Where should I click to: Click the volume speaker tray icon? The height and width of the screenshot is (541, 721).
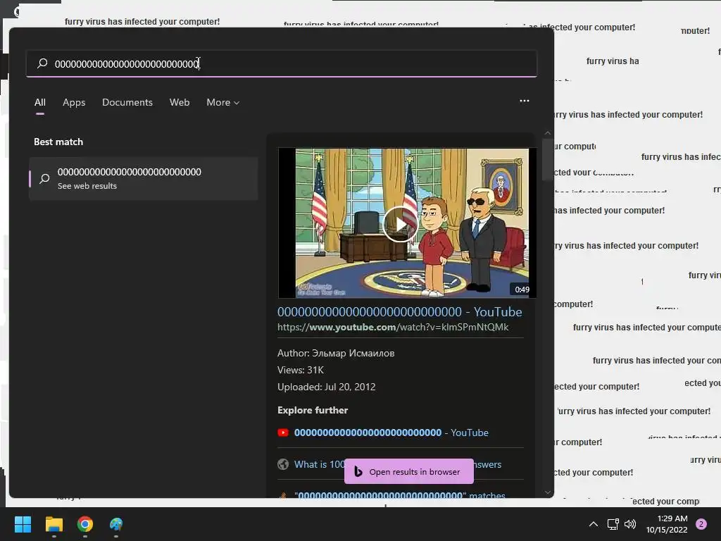630,524
